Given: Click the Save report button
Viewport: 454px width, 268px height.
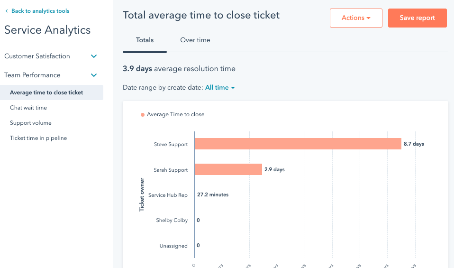Looking at the screenshot, I should point(417,18).
